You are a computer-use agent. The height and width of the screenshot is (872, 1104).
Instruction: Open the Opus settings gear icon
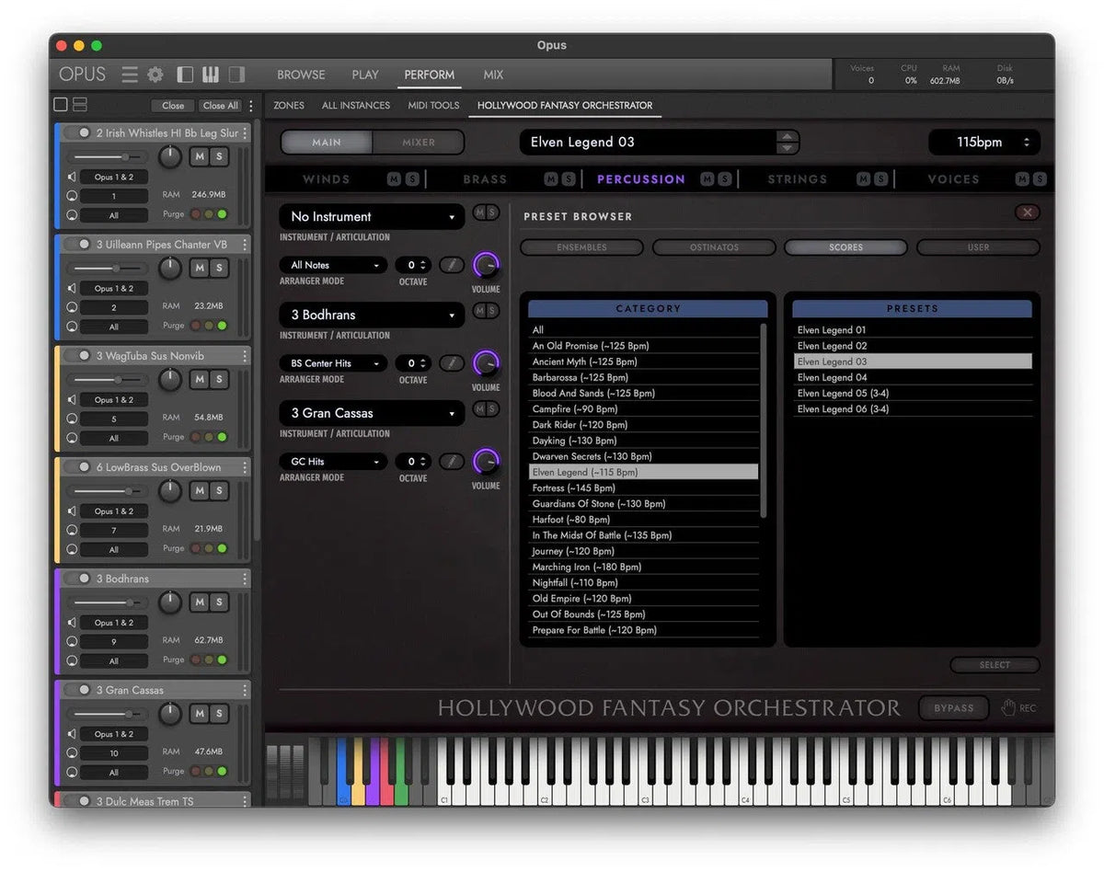tap(155, 75)
